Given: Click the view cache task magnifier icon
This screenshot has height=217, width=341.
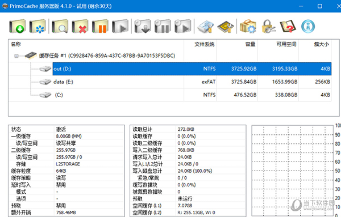Looking at the screenshot, I should pos(60,27).
